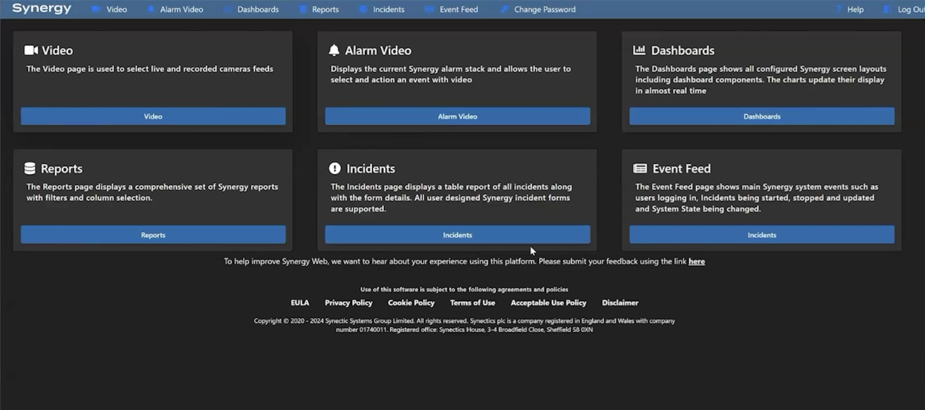925x410 pixels.
Task: Open the EULA link in the footer
Action: click(x=300, y=303)
